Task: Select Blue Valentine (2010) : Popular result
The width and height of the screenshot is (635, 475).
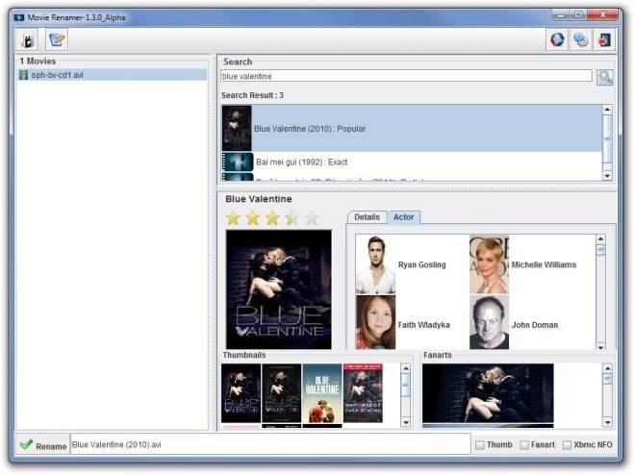Action: tap(412, 129)
